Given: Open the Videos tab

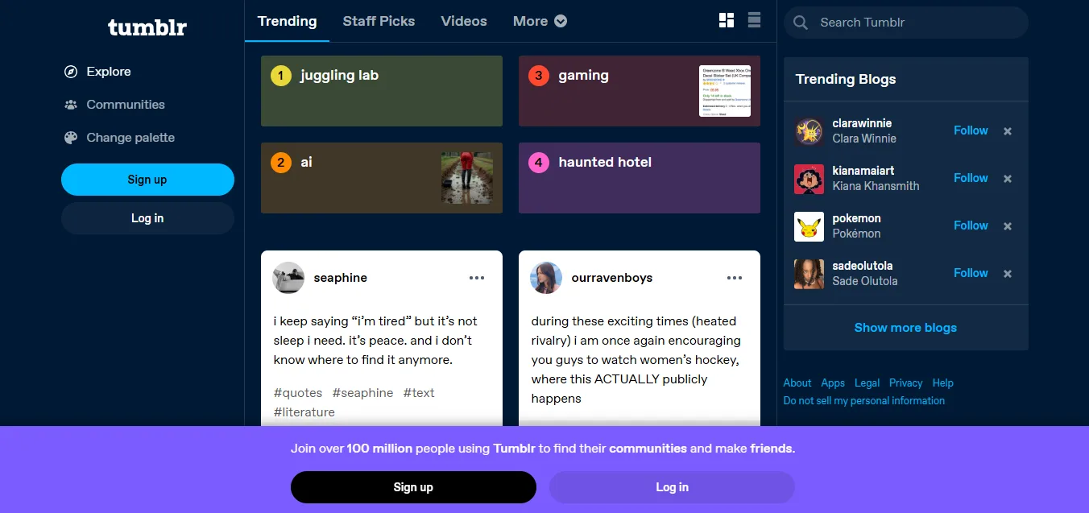Looking at the screenshot, I should pos(464,21).
